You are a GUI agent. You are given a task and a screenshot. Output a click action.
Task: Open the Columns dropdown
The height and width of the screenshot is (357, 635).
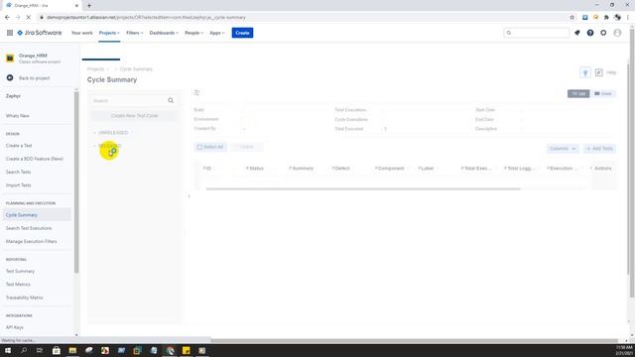point(563,149)
